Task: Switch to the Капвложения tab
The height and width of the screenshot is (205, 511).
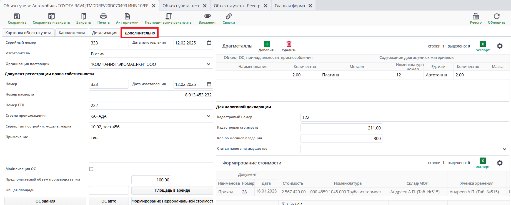Action: 72,33
